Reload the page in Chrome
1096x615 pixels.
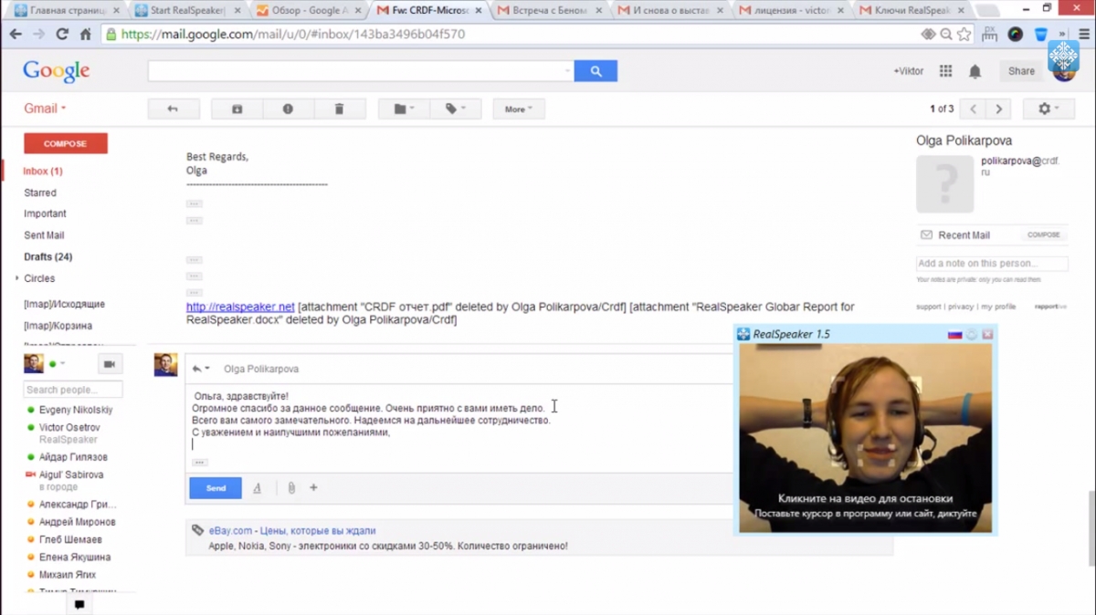point(62,35)
